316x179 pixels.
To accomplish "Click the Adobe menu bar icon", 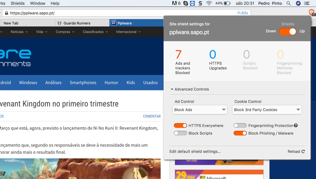I will point(174,3).
